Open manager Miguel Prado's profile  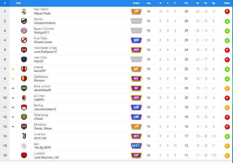[x=42, y=13]
